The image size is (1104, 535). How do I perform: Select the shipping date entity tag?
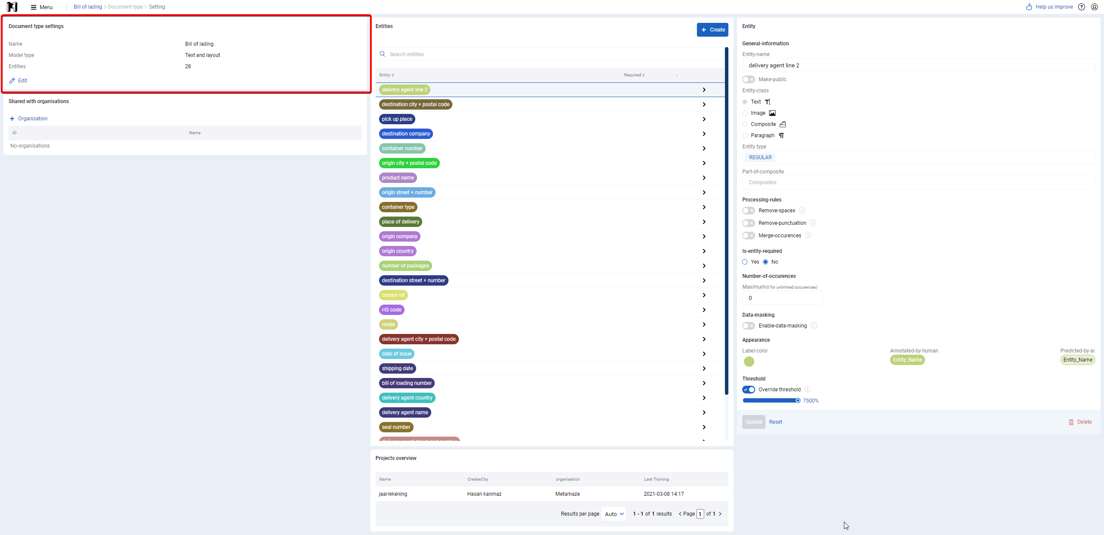click(x=397, y=368)
